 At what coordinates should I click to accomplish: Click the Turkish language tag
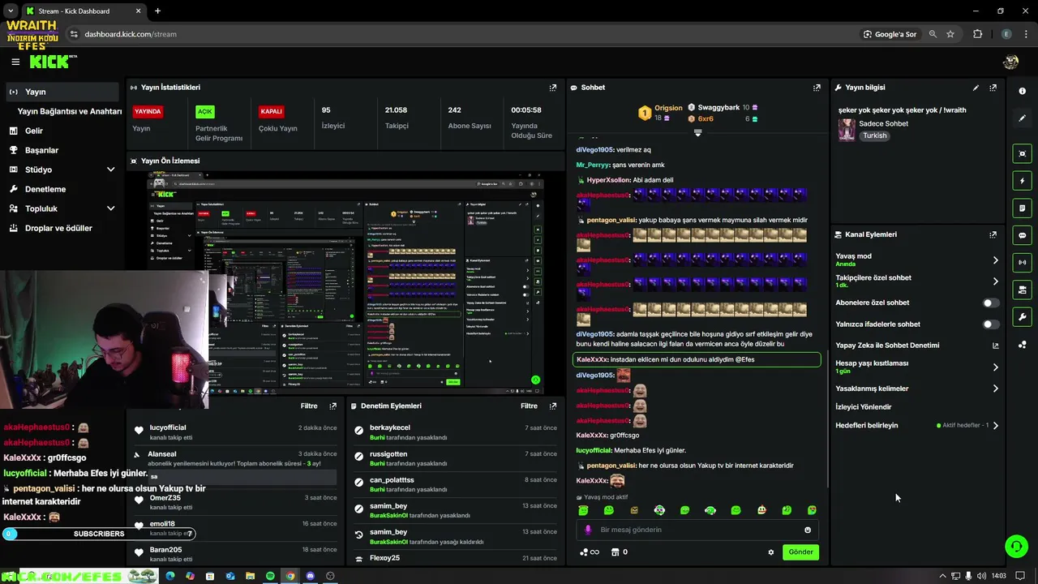(x=875, y=135)
